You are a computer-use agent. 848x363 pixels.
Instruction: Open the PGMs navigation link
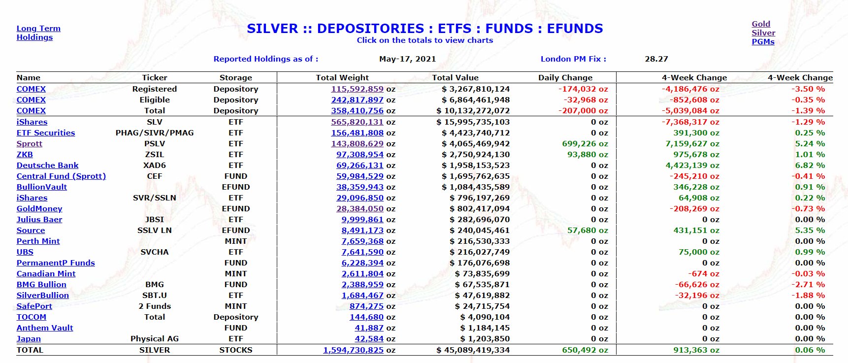763,42
